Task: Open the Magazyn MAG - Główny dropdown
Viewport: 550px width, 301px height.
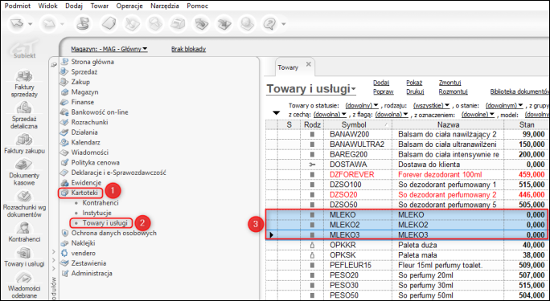Action: pos(109,49)
